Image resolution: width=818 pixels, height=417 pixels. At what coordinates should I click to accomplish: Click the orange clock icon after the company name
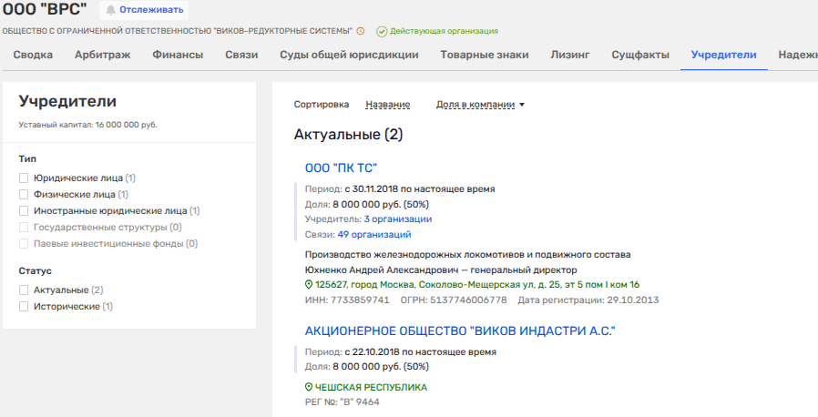tap(361, 31)
